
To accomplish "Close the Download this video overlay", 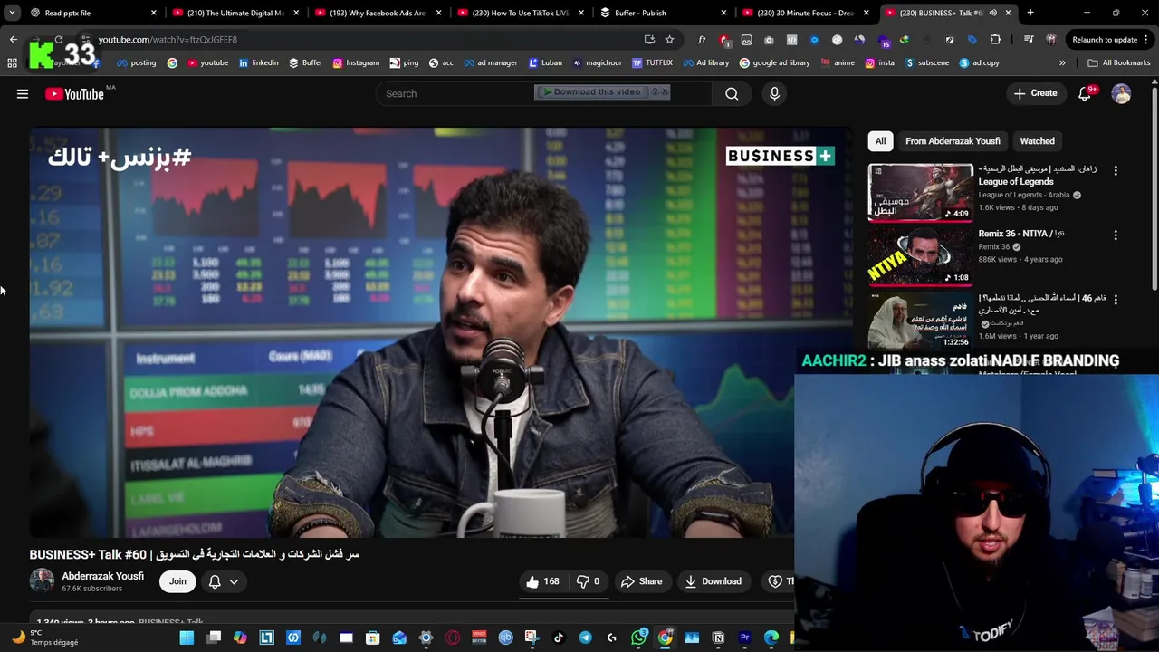I will pyautogui.click(x=665, y=91).
